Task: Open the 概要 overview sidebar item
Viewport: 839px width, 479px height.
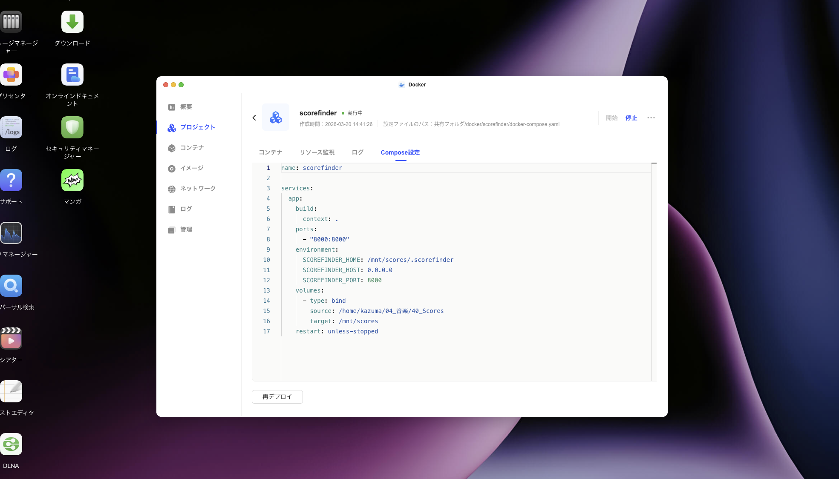Action: coord(186,107)
